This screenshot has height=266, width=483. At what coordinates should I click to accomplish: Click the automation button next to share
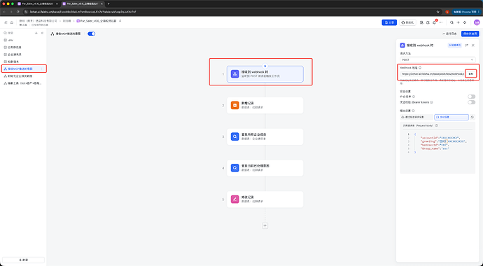click(x=407, y=22)
